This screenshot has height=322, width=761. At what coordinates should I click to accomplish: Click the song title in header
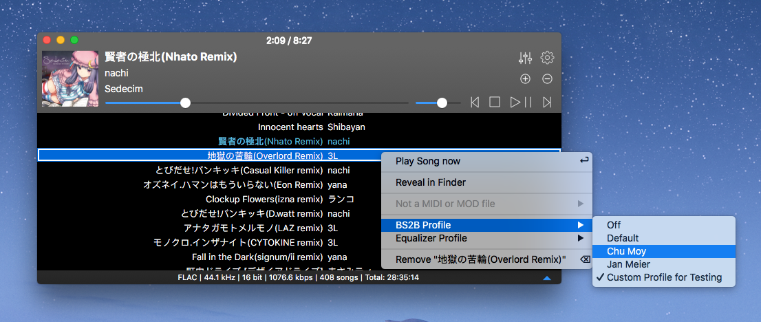[x=171, y=57]
